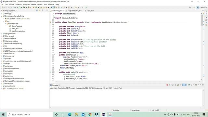The height and width of the screenshot is (117, 208).
Task: Switch to the MapGenerator.java editor tab
Action: (x=74, y=11)
